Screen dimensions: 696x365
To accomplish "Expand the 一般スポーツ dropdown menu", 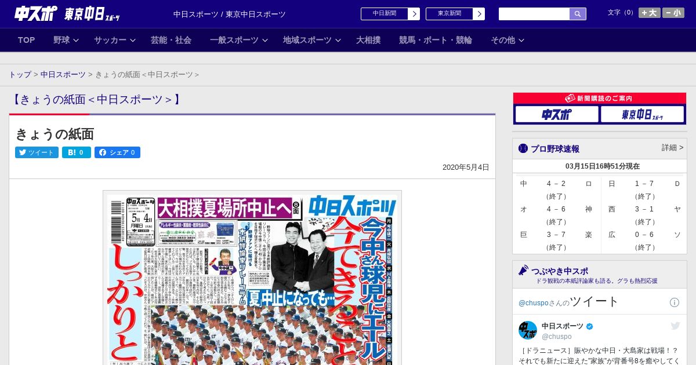I will click(239, 40).
